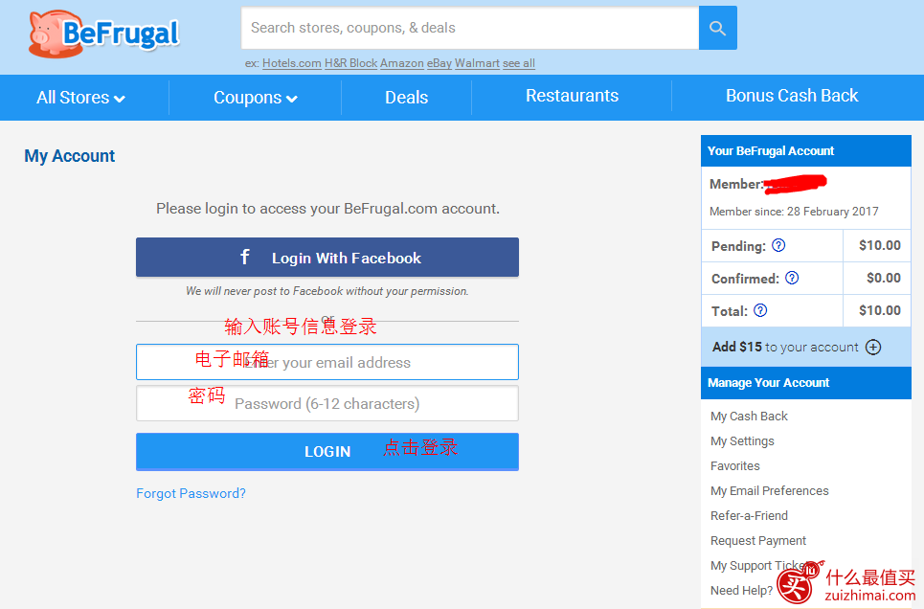
Task: Open the Hotels.com example link
Action: pyautogui.click(x=292, y=63)
